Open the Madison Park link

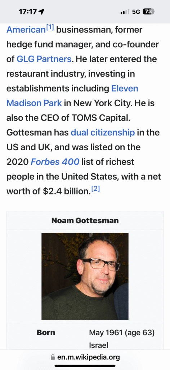34,103
